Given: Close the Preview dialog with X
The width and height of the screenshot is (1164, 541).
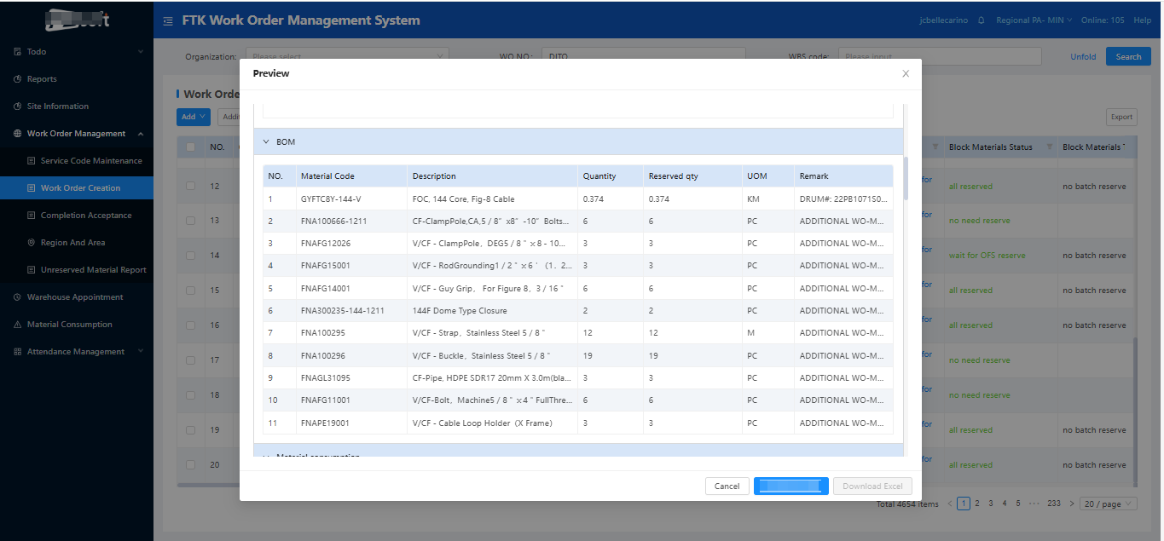Looking at the screenshot, I should [x=906, y=74].
